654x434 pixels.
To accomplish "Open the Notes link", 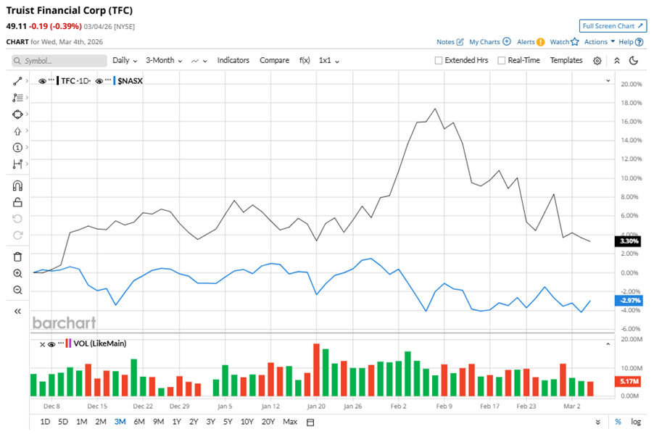I will click(x=450, y=42).
